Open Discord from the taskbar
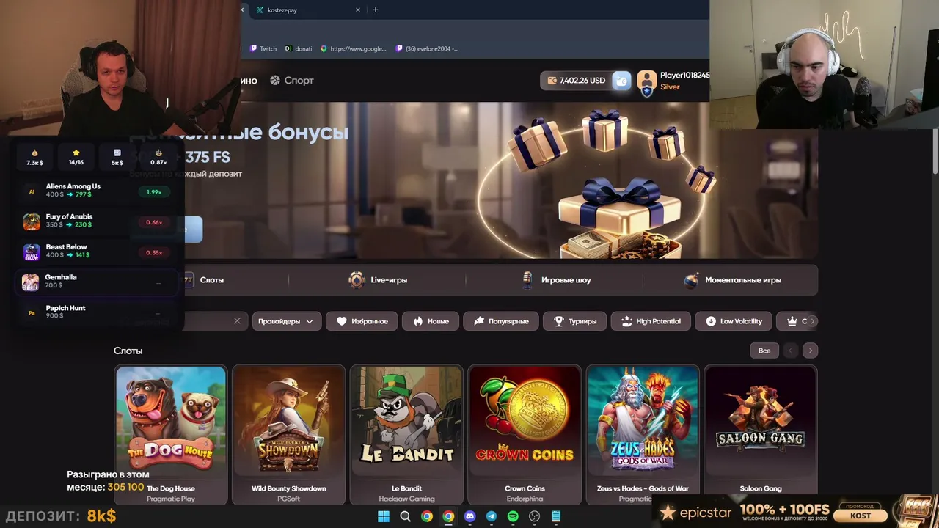The height and width of the screenshot is (528, 939). [469, 516]
